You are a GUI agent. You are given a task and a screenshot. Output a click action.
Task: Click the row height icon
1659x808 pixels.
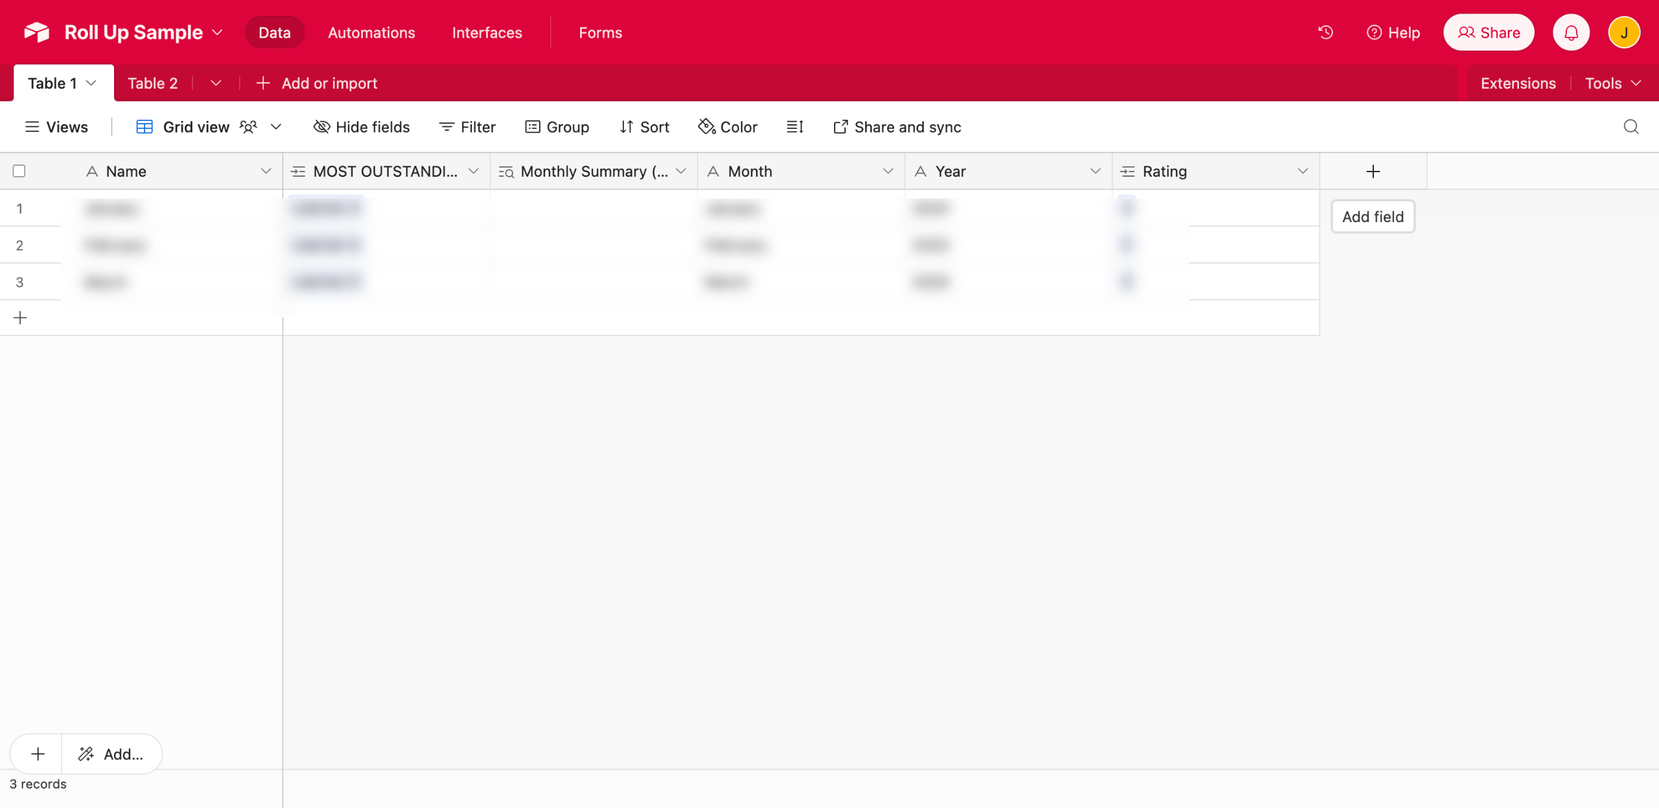point(795,127)
